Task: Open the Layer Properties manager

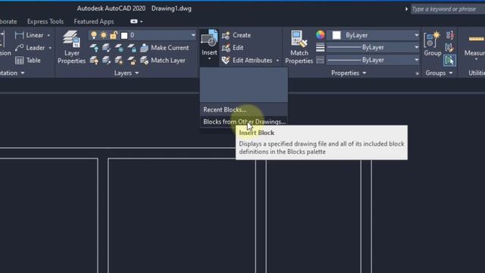Action: click(x=71, y=47)
